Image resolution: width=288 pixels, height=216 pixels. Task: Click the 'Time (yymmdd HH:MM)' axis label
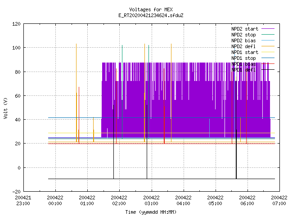coord(151,212)
